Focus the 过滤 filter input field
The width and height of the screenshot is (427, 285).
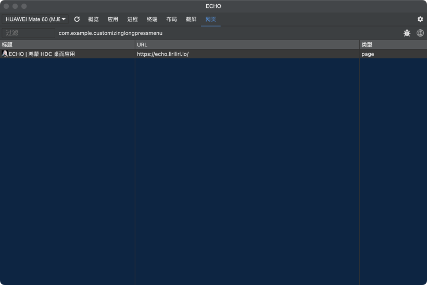click(28, 33)
